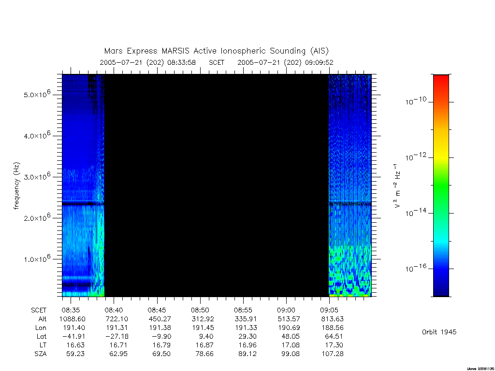The width and height of the screenshot is (495, 371).
Task: Click longitude value 188.56
Action: pyautogui.click(x=332, y=328)
